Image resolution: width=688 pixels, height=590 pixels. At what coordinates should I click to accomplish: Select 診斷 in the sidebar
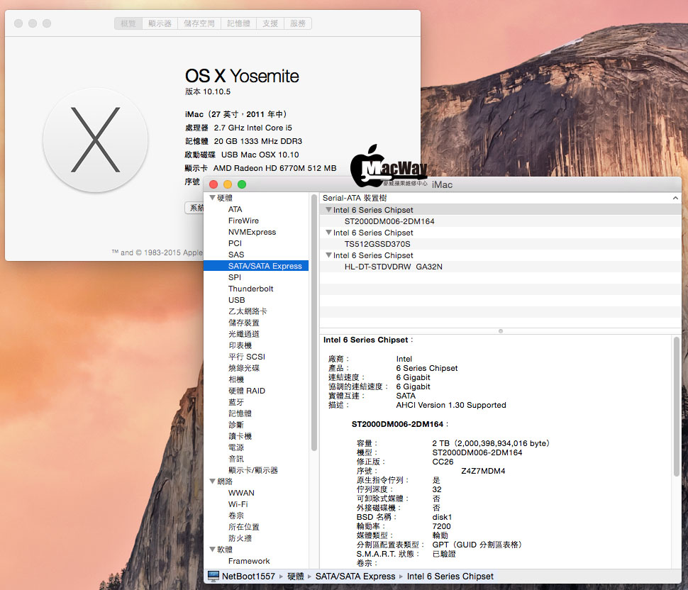coord(236,425)
